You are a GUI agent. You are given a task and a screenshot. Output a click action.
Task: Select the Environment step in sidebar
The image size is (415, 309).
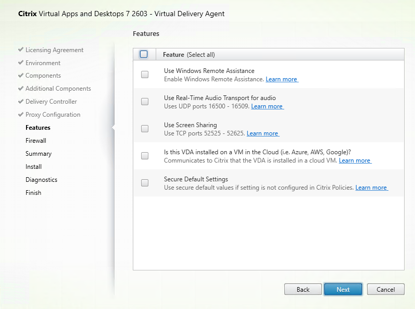(43, 63)
